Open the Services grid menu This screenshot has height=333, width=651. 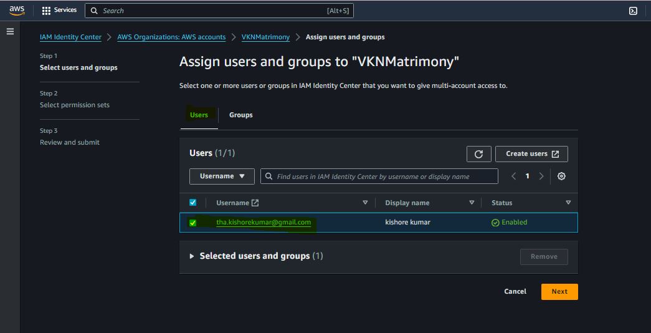point(60,11)
